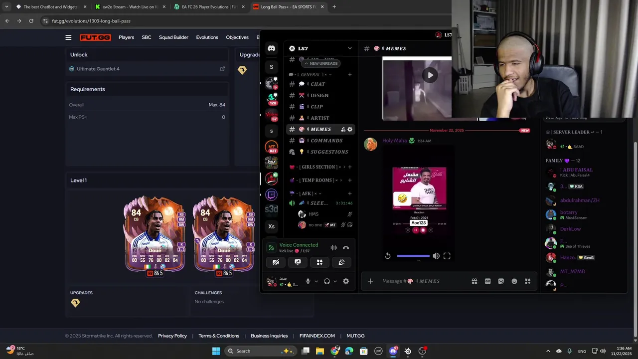Adjust the Holy Maha video progress bar
Screen dimensions: 638x359
[413, 256]
